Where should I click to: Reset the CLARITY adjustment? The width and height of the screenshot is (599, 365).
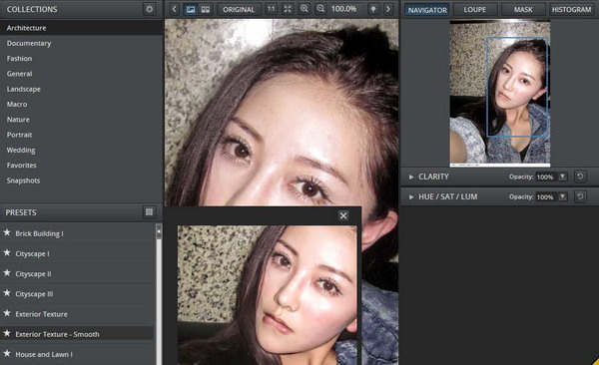coord(580,177)
